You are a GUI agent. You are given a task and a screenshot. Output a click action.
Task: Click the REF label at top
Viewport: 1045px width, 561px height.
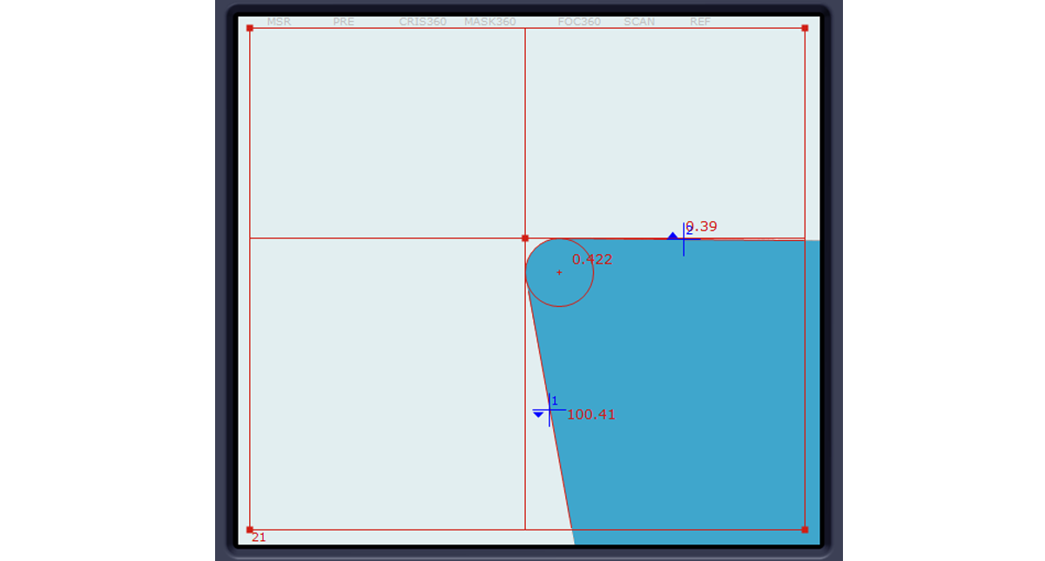tap(700, 22)
